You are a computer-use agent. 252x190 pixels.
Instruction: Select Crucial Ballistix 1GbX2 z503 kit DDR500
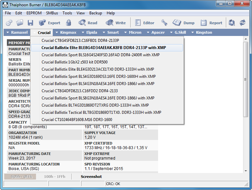pyautogui.click(x=107, y=62)
